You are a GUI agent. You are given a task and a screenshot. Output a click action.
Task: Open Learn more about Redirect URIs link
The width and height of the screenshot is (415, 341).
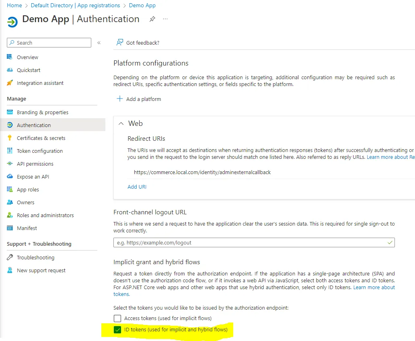tap(390, 157)
